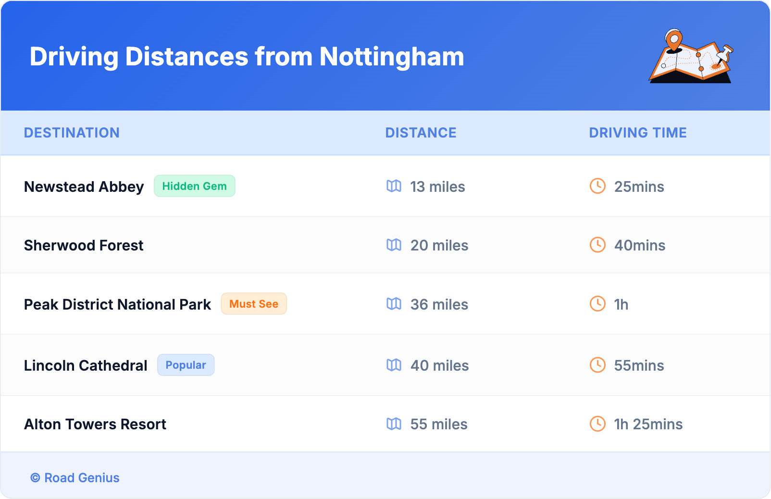This screenshot has height=499, width=771.
Task: Click the Destination column header
Action: click(x=72, y=133)
